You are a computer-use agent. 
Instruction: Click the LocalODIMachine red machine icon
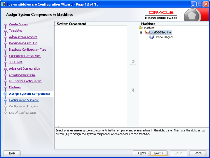[x=146, y=32]
